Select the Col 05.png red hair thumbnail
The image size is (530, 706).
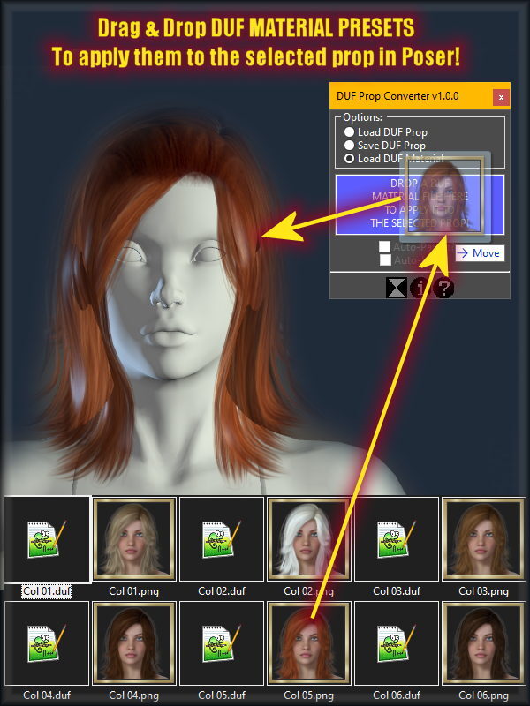(x=308, y=643)
